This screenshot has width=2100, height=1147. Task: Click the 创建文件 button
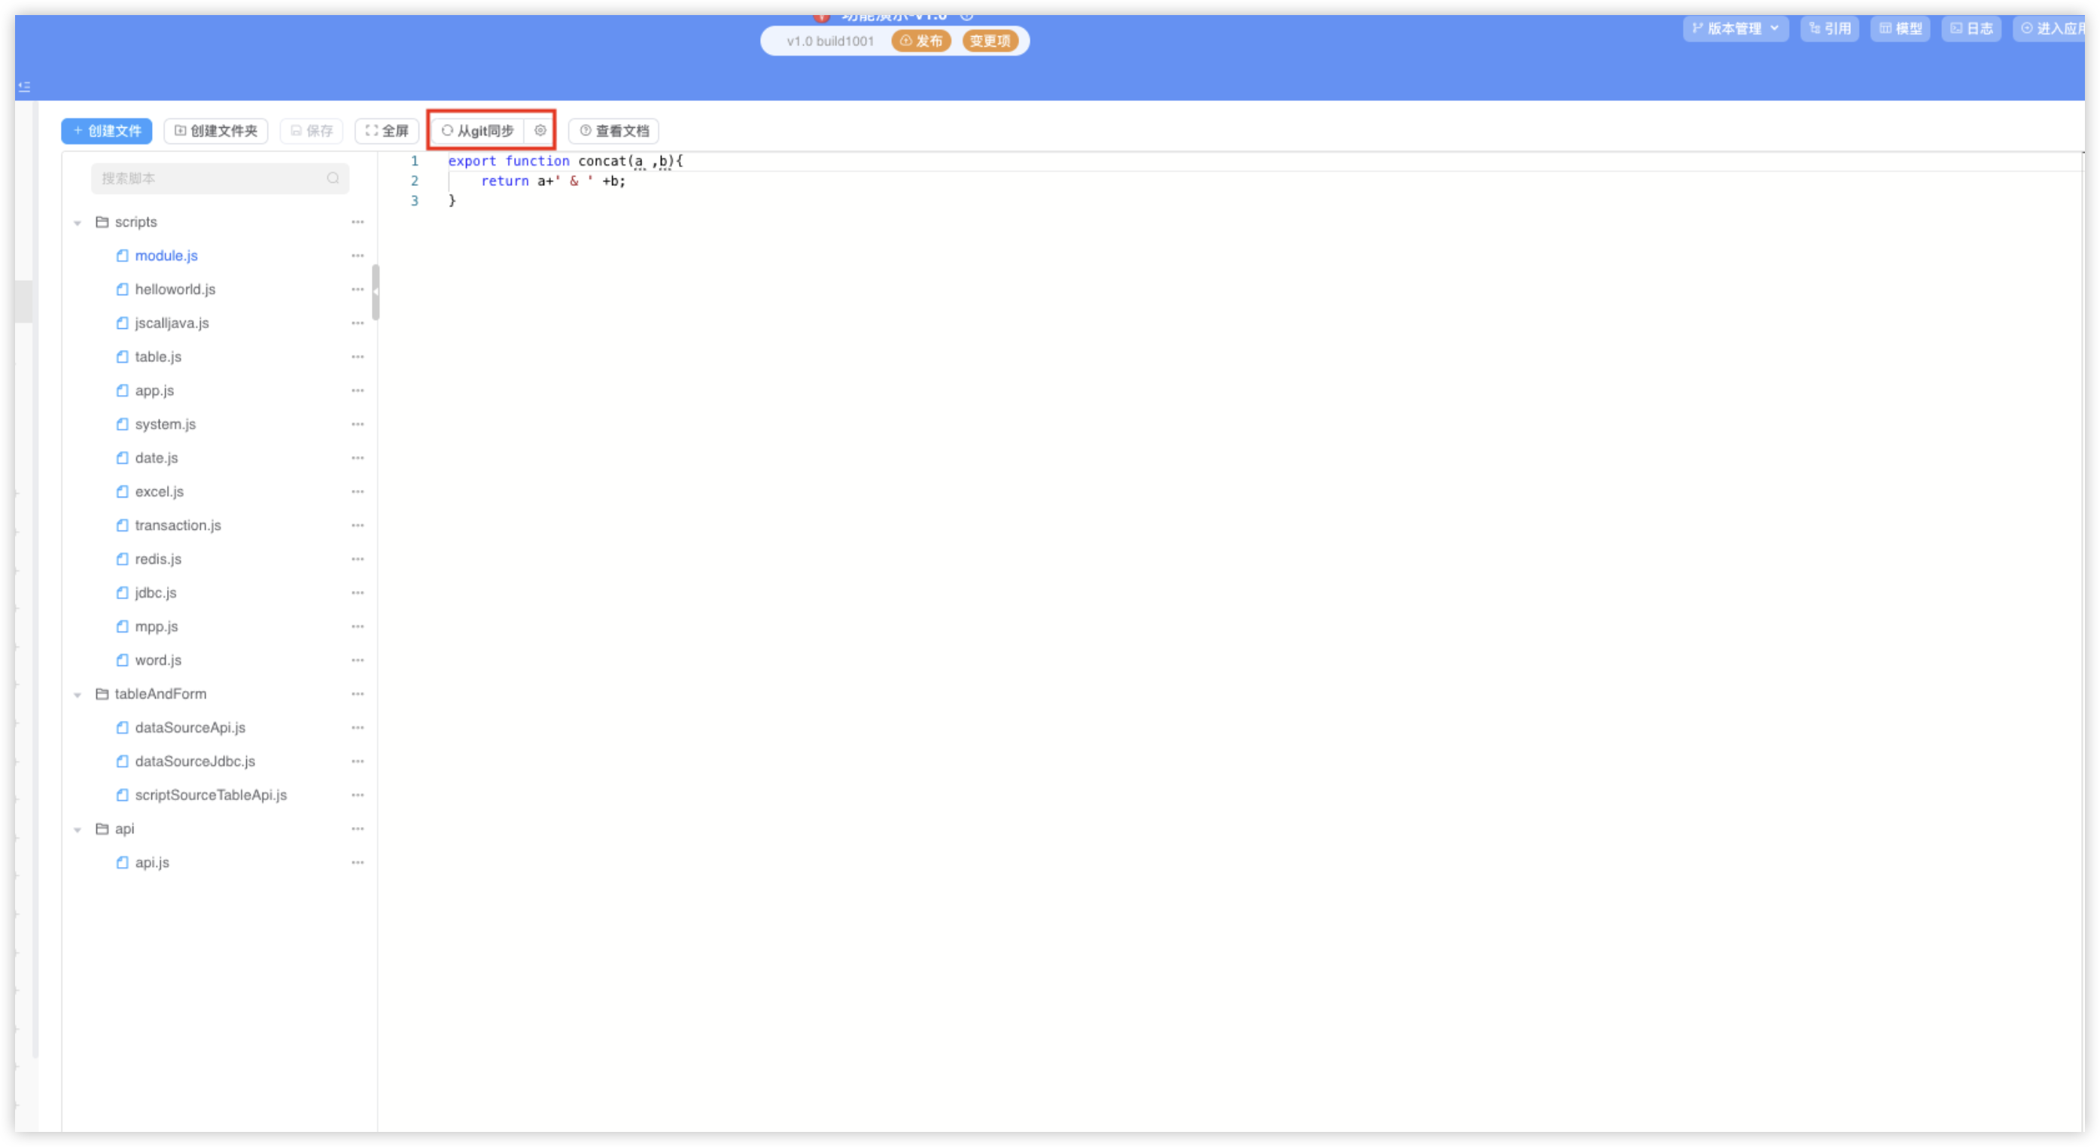[107, 130]
